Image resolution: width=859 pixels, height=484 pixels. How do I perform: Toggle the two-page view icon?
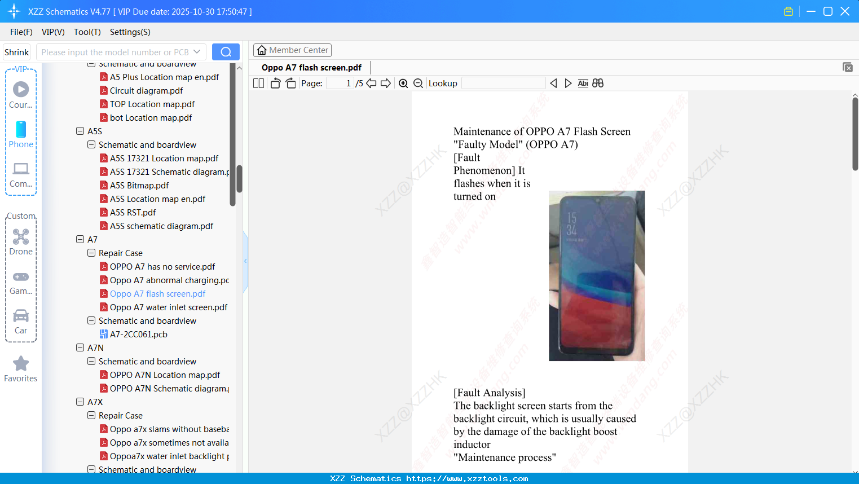pyautogui.click(x=259, y=83)
